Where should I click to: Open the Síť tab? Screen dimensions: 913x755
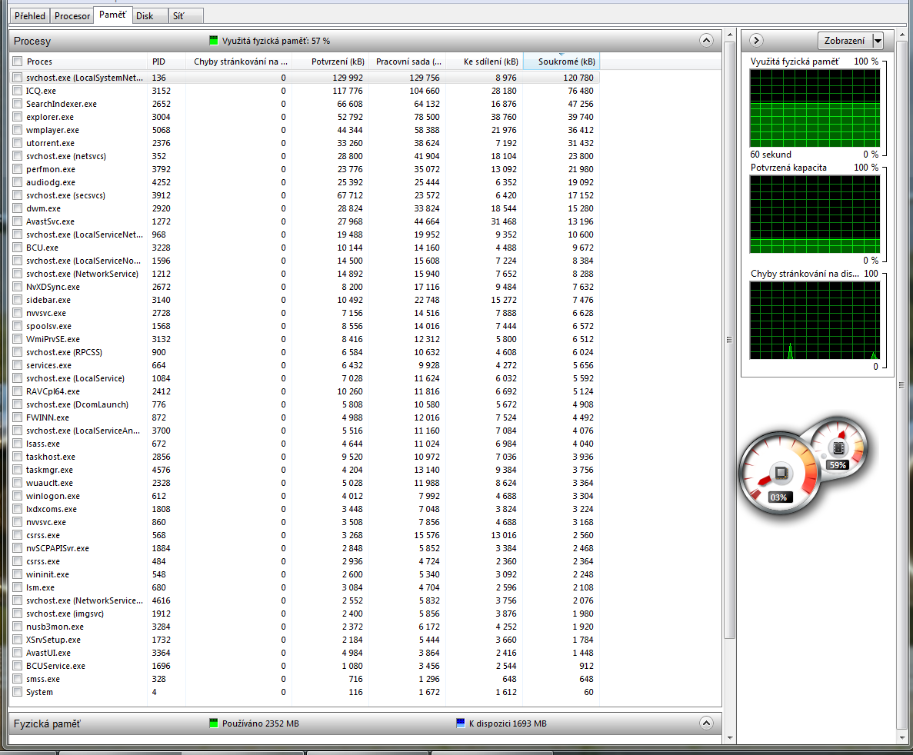click(x=178, y=16)
